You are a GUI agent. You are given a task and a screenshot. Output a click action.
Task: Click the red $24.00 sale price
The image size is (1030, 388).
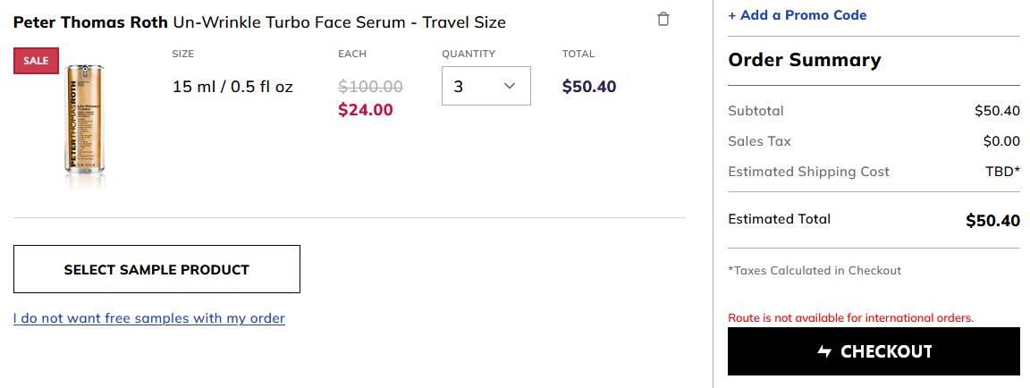click(365, 110)
